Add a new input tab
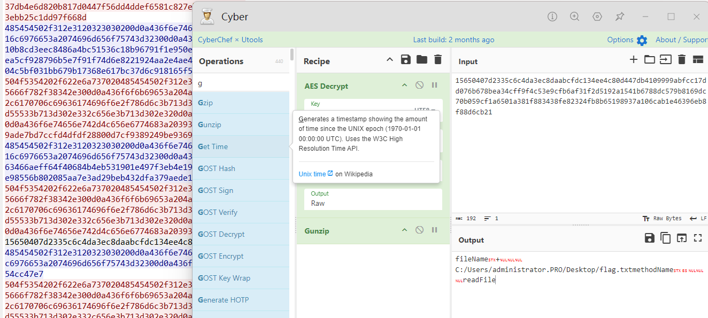The height and width of the screenshot is (318, 708). [634, 60]
